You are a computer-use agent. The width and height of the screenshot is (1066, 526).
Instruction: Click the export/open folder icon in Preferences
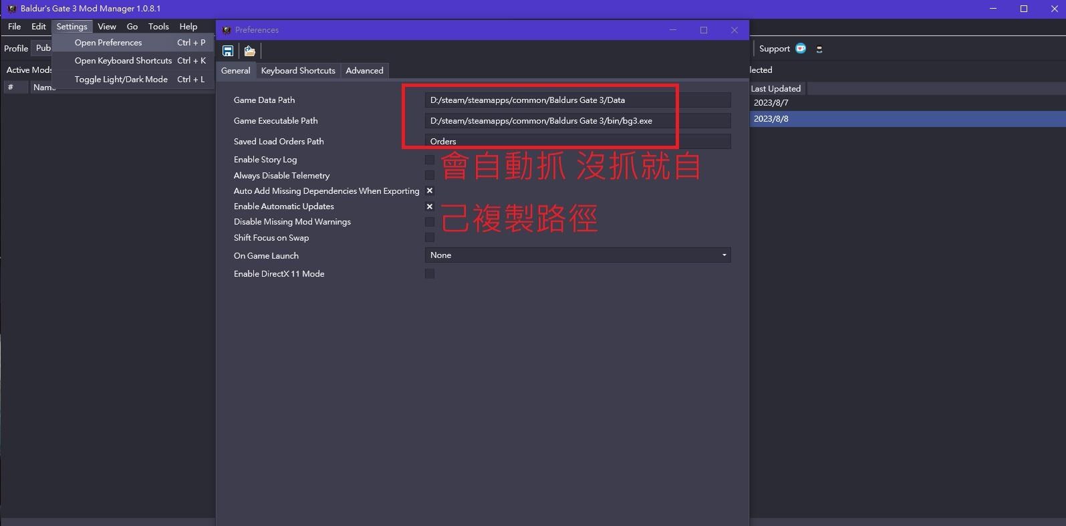point(249,51)
